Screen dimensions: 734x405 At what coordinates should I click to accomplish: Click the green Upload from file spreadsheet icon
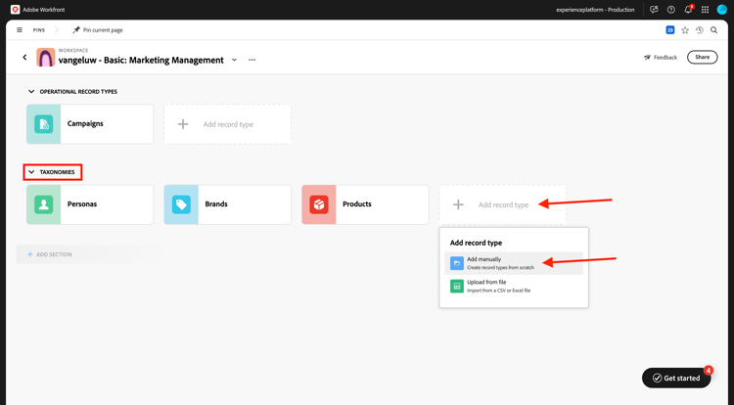pyautogui.click(x=457, y=286)
